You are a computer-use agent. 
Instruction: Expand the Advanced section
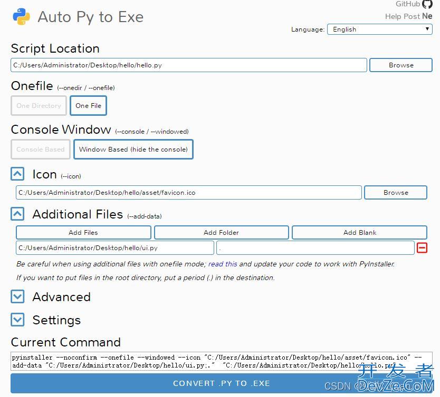[x=17, y=296]
